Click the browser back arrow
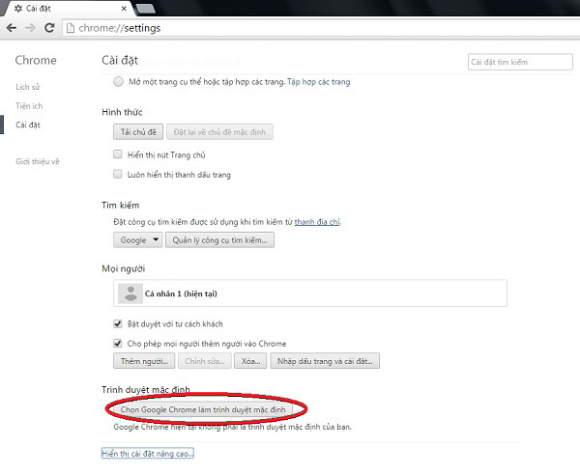580x474 pixels. [12, 29]
